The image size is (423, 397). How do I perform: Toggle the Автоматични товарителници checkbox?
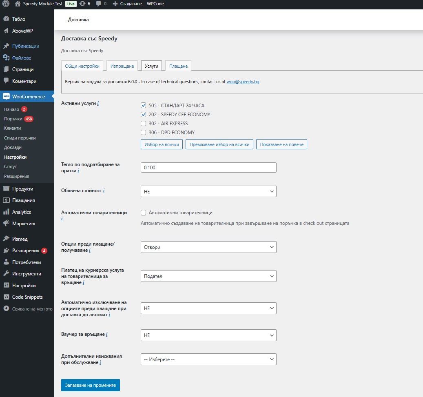pyautogui.click(x=143, y=213)
